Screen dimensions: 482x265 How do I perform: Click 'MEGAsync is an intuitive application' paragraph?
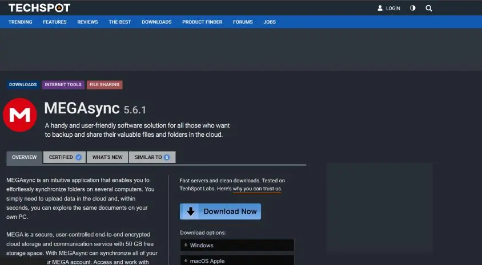(81, 198)
